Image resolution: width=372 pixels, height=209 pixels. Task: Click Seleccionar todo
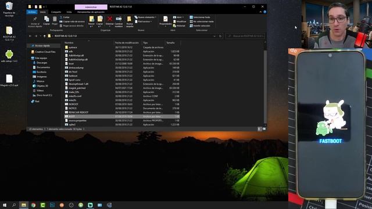(200, 17)
